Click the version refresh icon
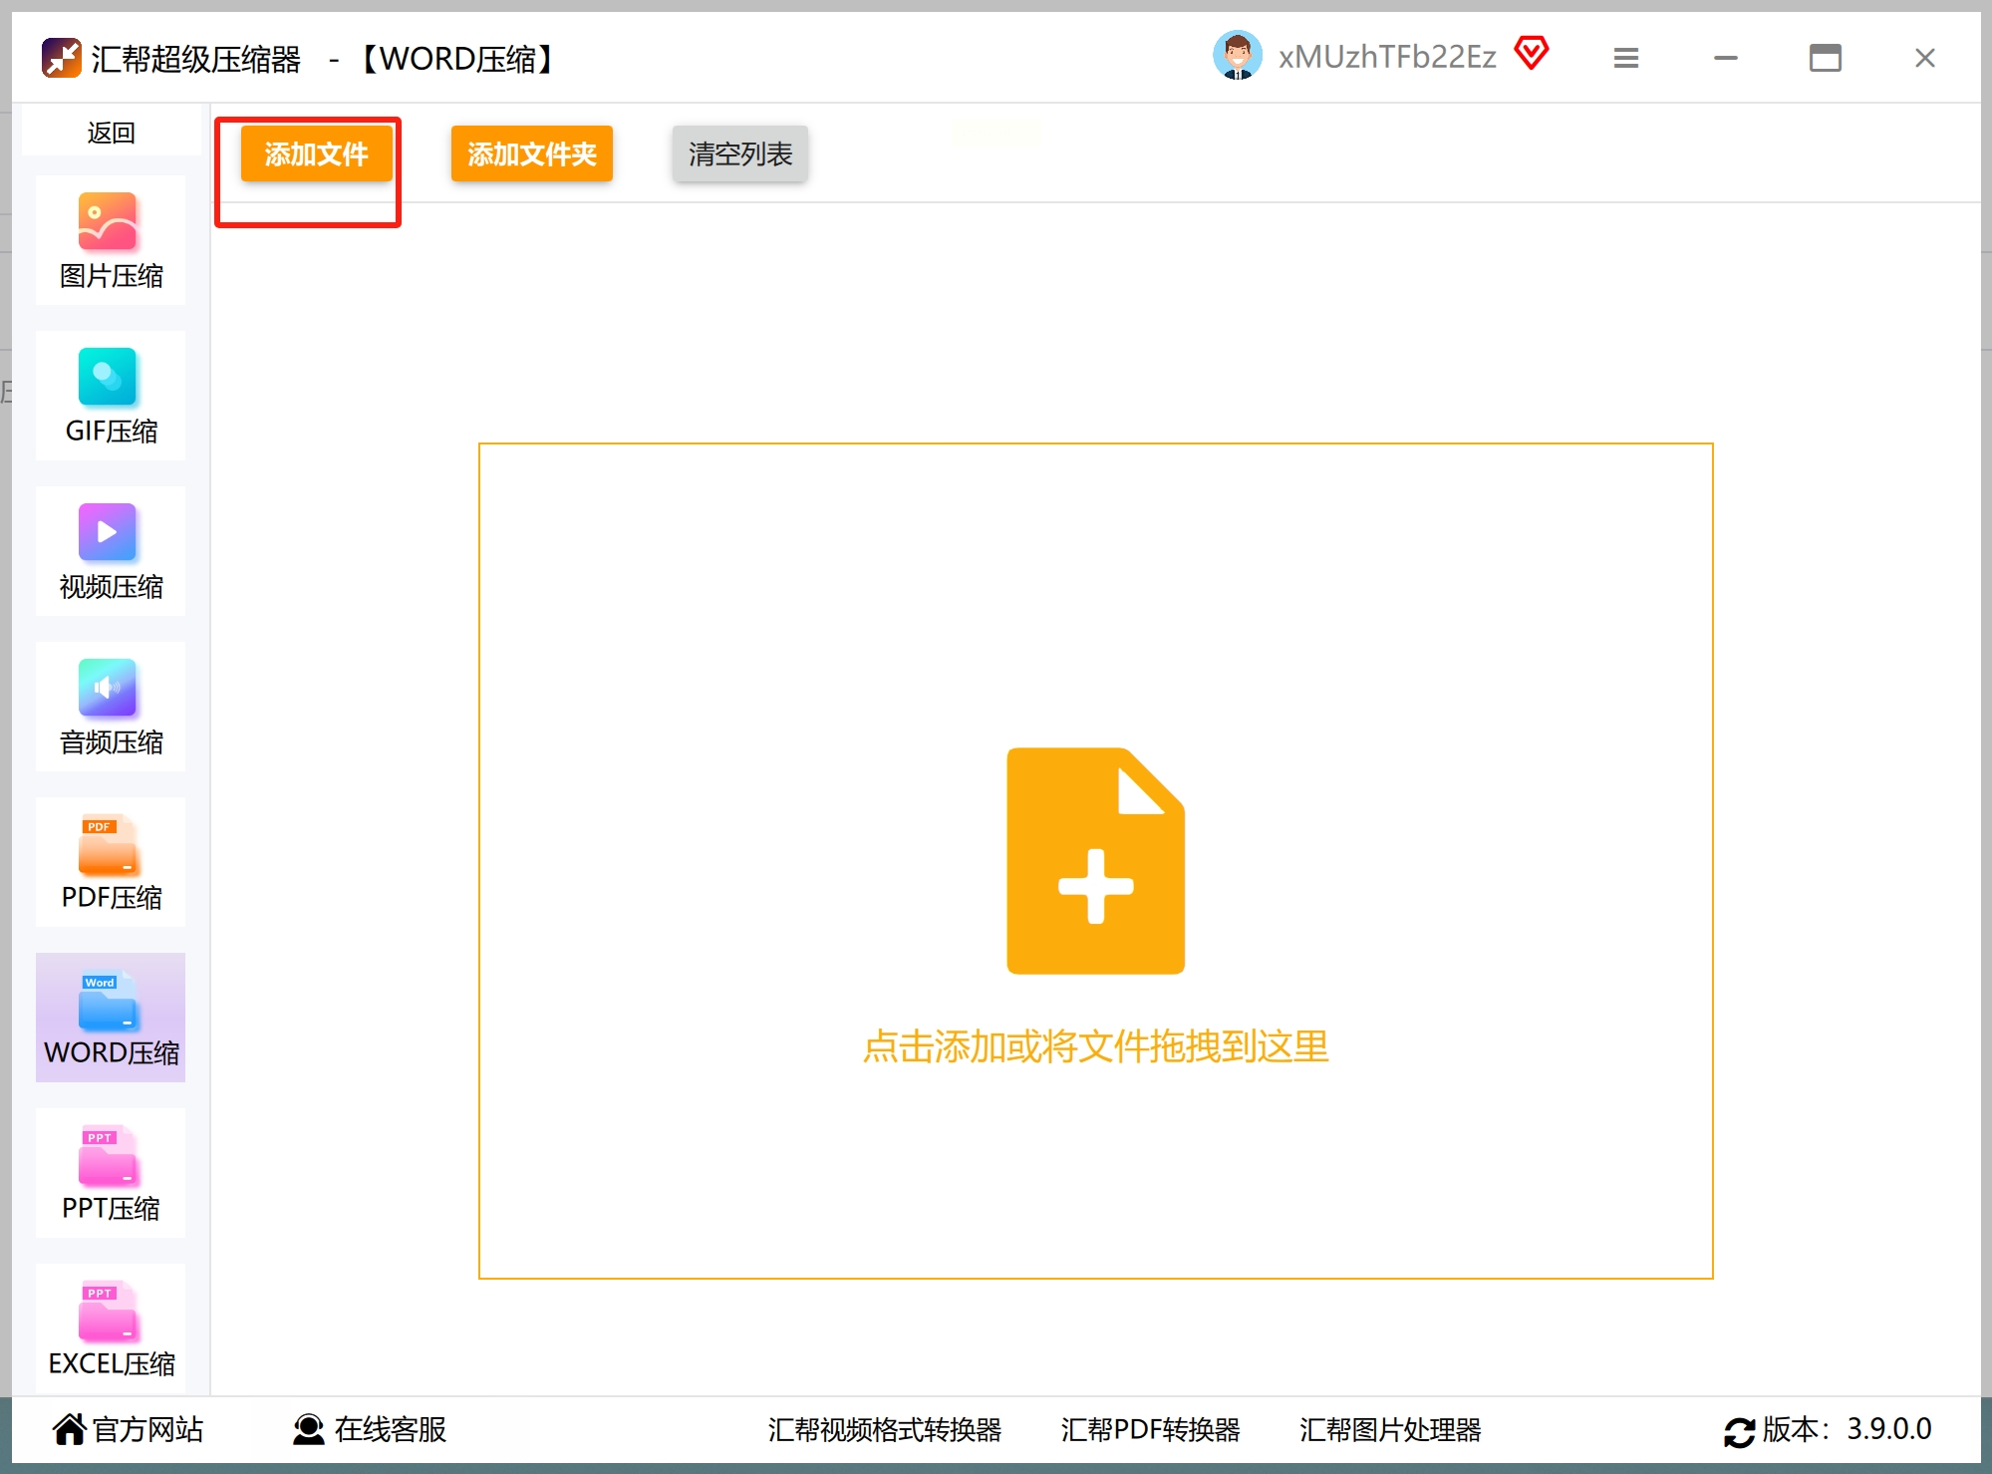 pyautogui.click(x=1739, y=1431)
